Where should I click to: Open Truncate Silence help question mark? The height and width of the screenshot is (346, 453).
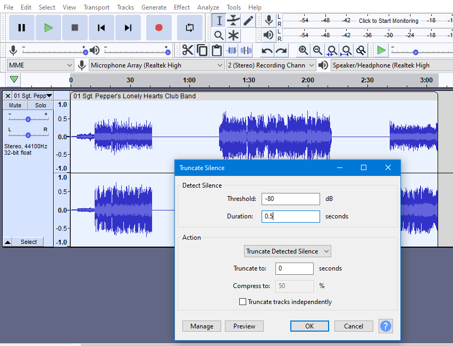(x=385, y=326)
